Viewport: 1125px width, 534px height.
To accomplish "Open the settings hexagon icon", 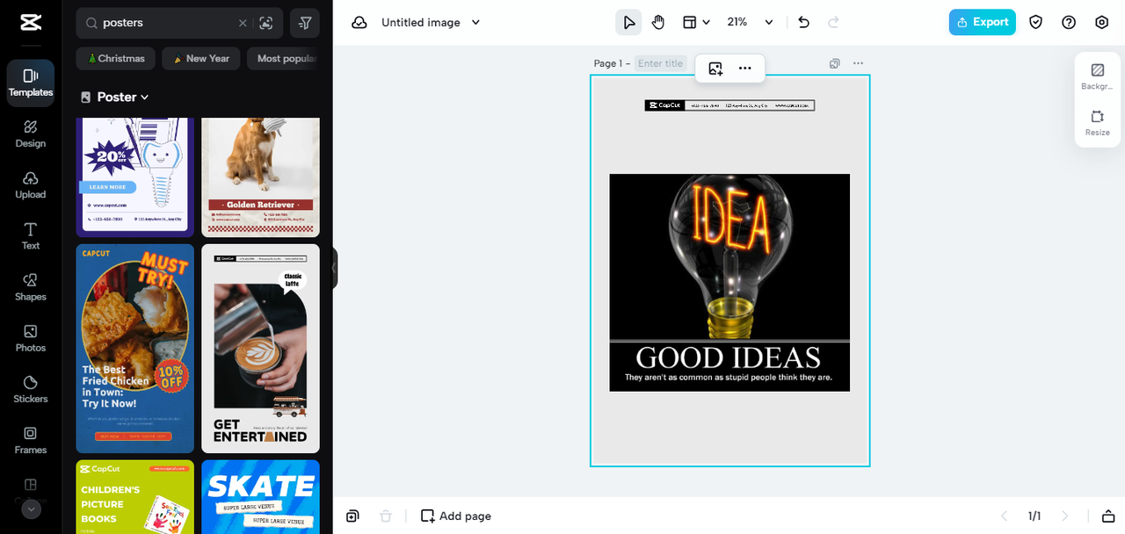I will pos(1102,23).
